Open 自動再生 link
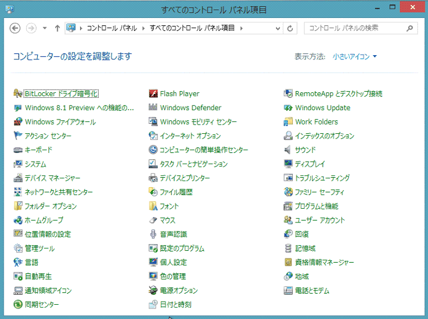The width and height of the screenshot is (428, 319). point(38,276)
